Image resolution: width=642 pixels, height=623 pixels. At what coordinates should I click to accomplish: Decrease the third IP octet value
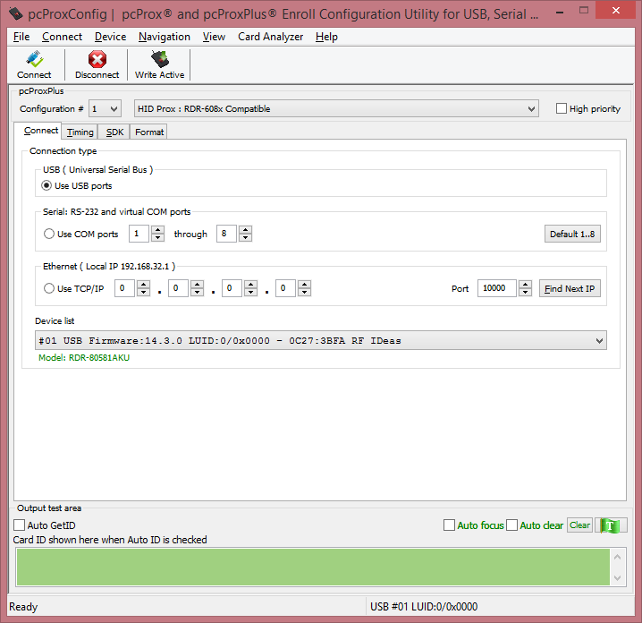click(250, 292)
